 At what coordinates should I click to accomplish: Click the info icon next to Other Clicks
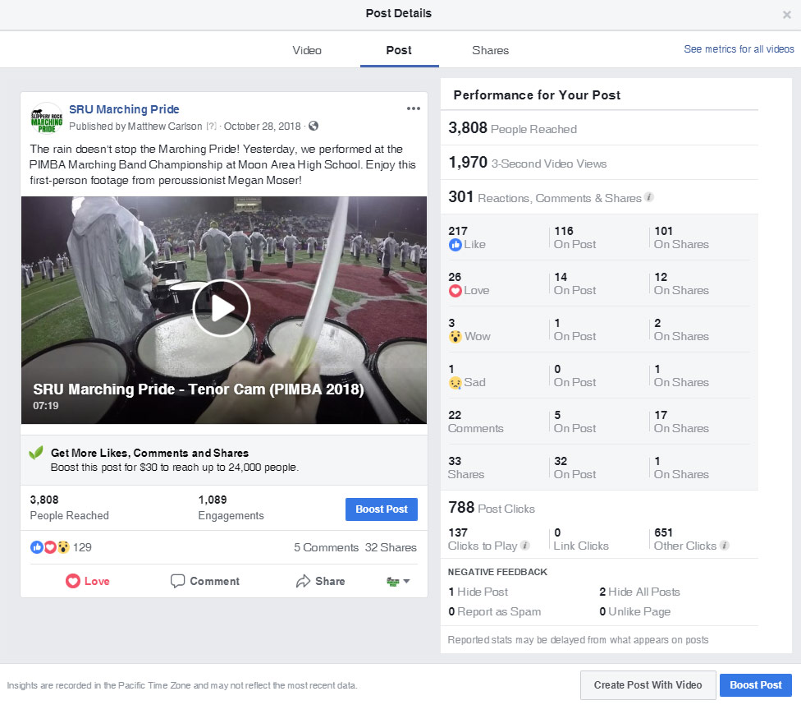(x=725, y=546)
